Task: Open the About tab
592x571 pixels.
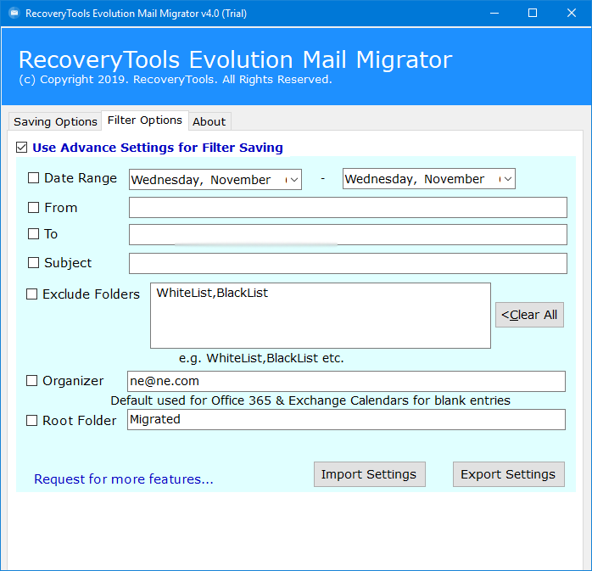Action: 209,121
